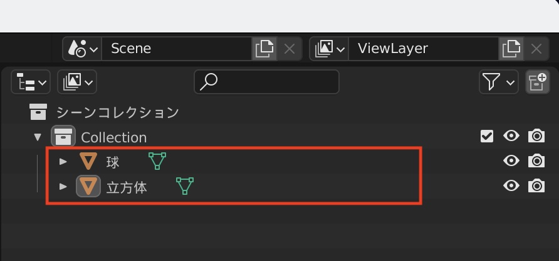Toggle Collection viewport visibility eye icon
The width and height of the screenshot is (559, 261).
511,136
